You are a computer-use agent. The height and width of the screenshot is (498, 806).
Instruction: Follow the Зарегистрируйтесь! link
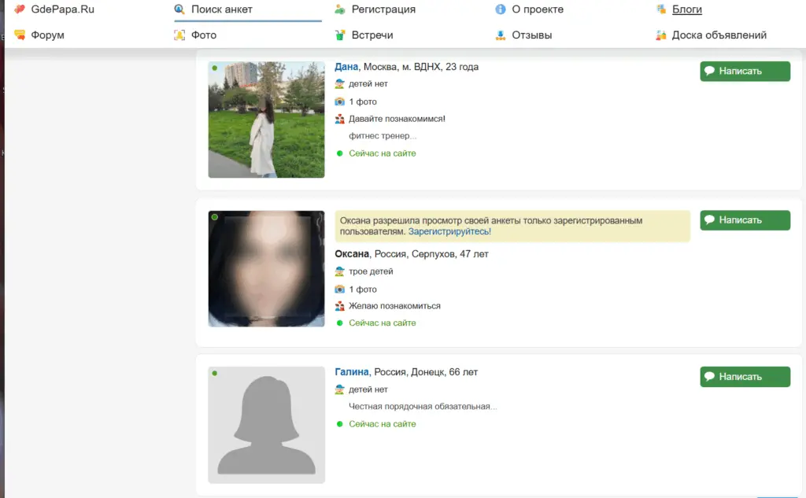tap(449, 232)
